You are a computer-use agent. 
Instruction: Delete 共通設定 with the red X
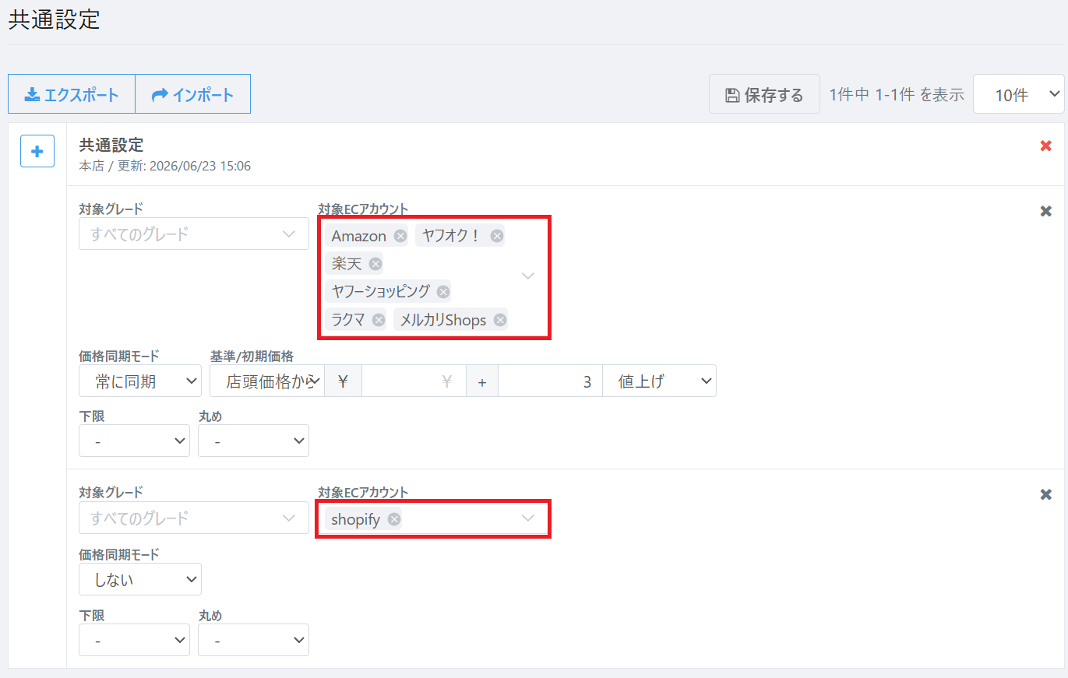[1046, 146]
